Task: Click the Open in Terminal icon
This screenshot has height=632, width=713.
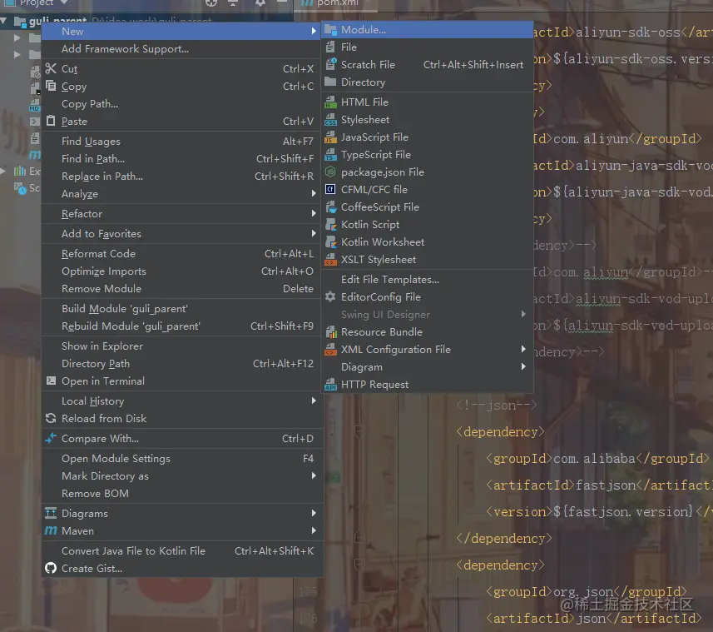Action: (x=51, y=381)
